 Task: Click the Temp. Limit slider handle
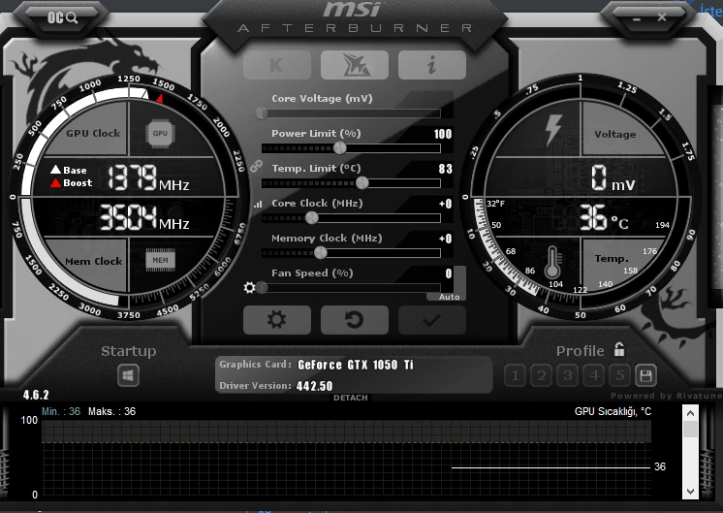pyautogui.click(x=362, y=183)
